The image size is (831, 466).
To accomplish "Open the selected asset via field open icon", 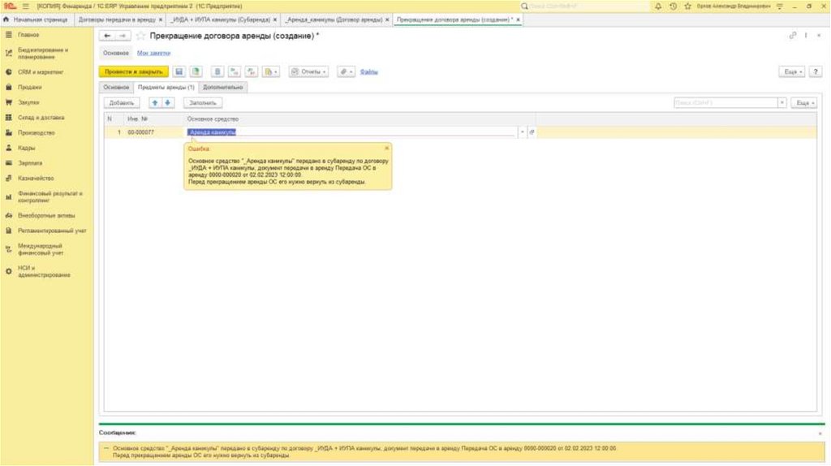I will tap(532, 132).
